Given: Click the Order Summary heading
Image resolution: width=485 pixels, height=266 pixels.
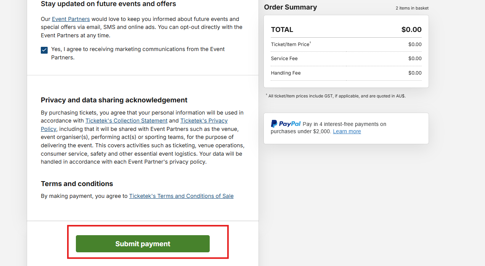Looking at the screenshot, I should 290,7.
